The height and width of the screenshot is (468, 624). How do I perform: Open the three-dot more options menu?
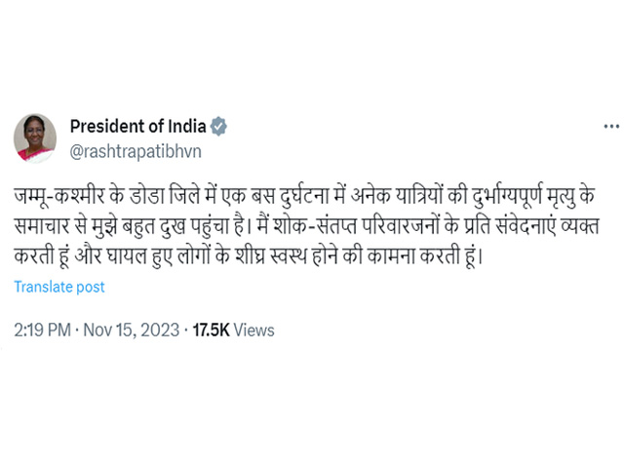coord(611,127)
